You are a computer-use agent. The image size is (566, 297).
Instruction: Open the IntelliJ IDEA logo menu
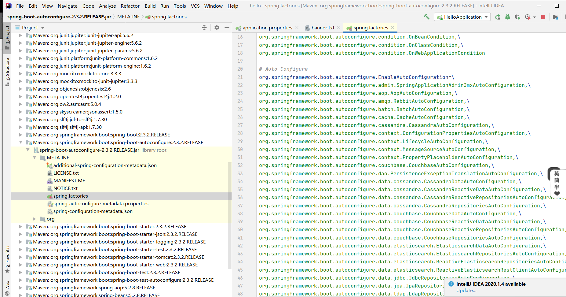(x=8, y=6)
